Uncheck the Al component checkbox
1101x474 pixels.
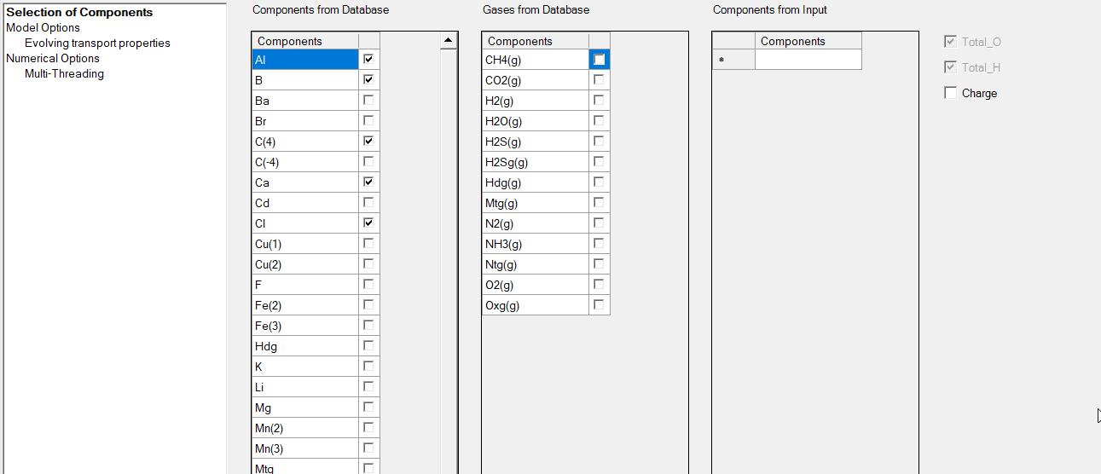coord(368,59)
